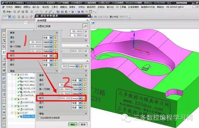This screenshot has height=128, width=199.
Task: Click the shaded cube view icon in toolbar
Action: pos(72,12)
